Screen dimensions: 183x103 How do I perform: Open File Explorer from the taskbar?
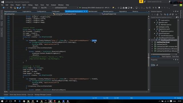tap(28, 101)
